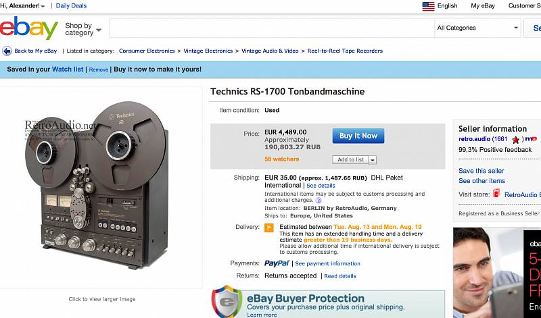Image resolution: width=541 pixels, height=318 pixels.
Task: Click the orange delivery estimate icon
Action: [x=268, y=228]
